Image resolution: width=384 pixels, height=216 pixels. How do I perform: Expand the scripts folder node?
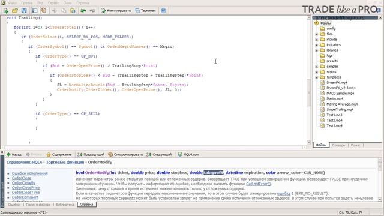316,72
